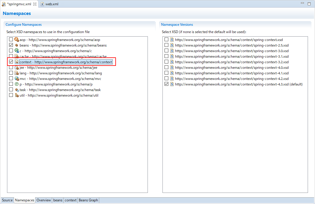Viewport: 315px width, 204px height.
Task: Click the spring-context-3.1.xsd schema icon
Action: pos(172,56)
